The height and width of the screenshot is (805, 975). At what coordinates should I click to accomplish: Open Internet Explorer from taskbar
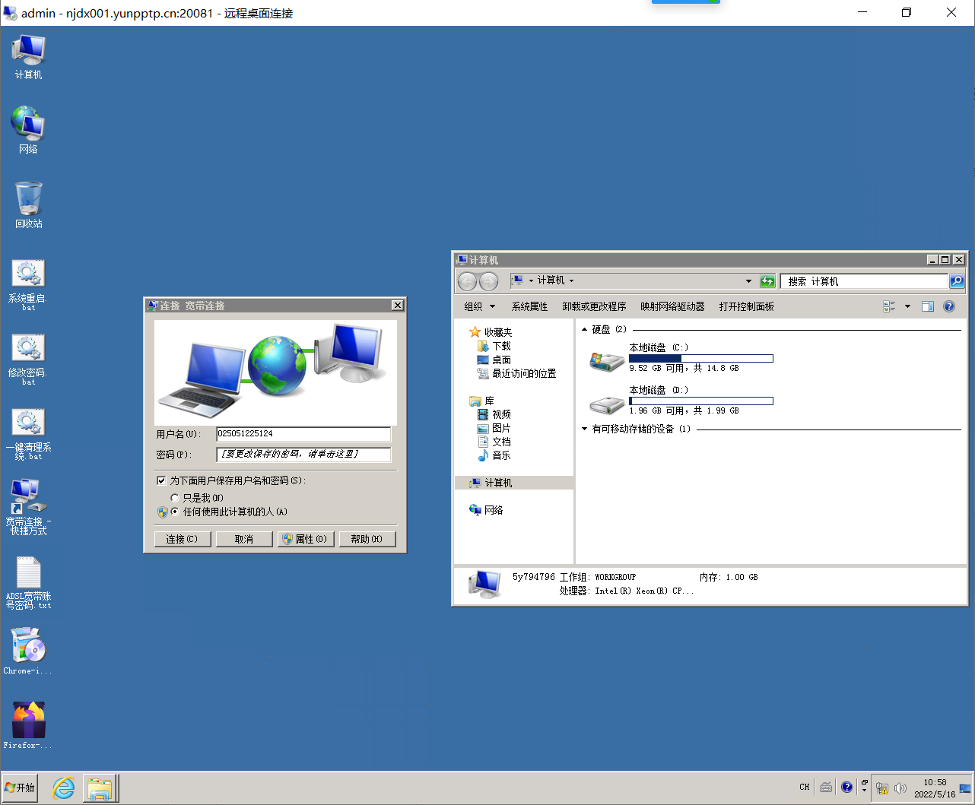coord(63,788)
